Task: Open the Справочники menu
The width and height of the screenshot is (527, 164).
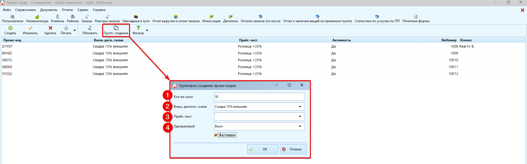Action: coord(25,10)
